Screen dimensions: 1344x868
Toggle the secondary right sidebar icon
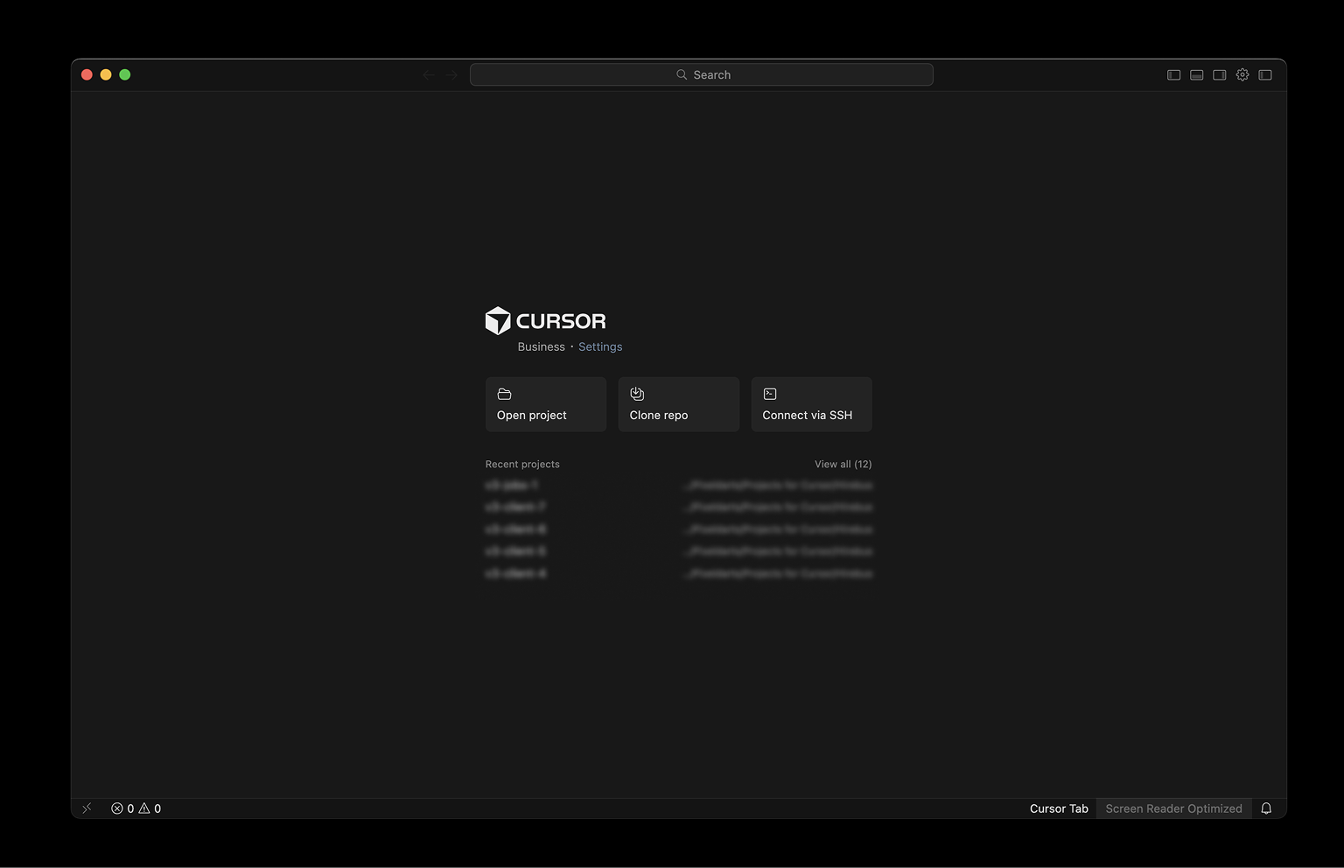point(1219,75)
